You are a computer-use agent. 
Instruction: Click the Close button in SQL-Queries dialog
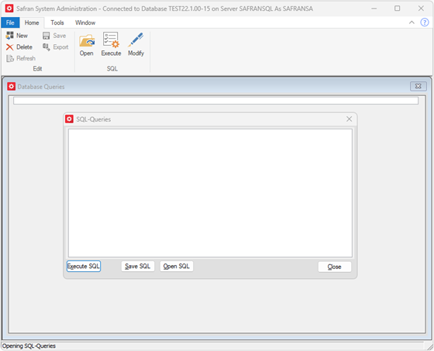[x=335, y=267]
